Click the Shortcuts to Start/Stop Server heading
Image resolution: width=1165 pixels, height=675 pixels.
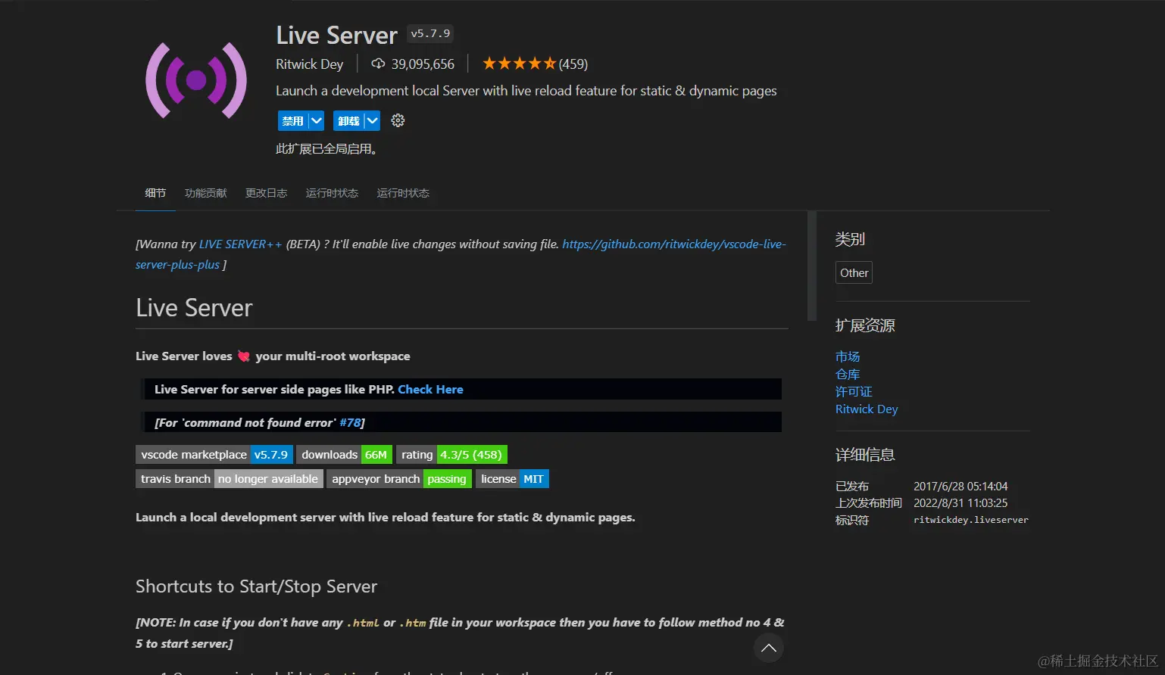[x=256, y=586]
